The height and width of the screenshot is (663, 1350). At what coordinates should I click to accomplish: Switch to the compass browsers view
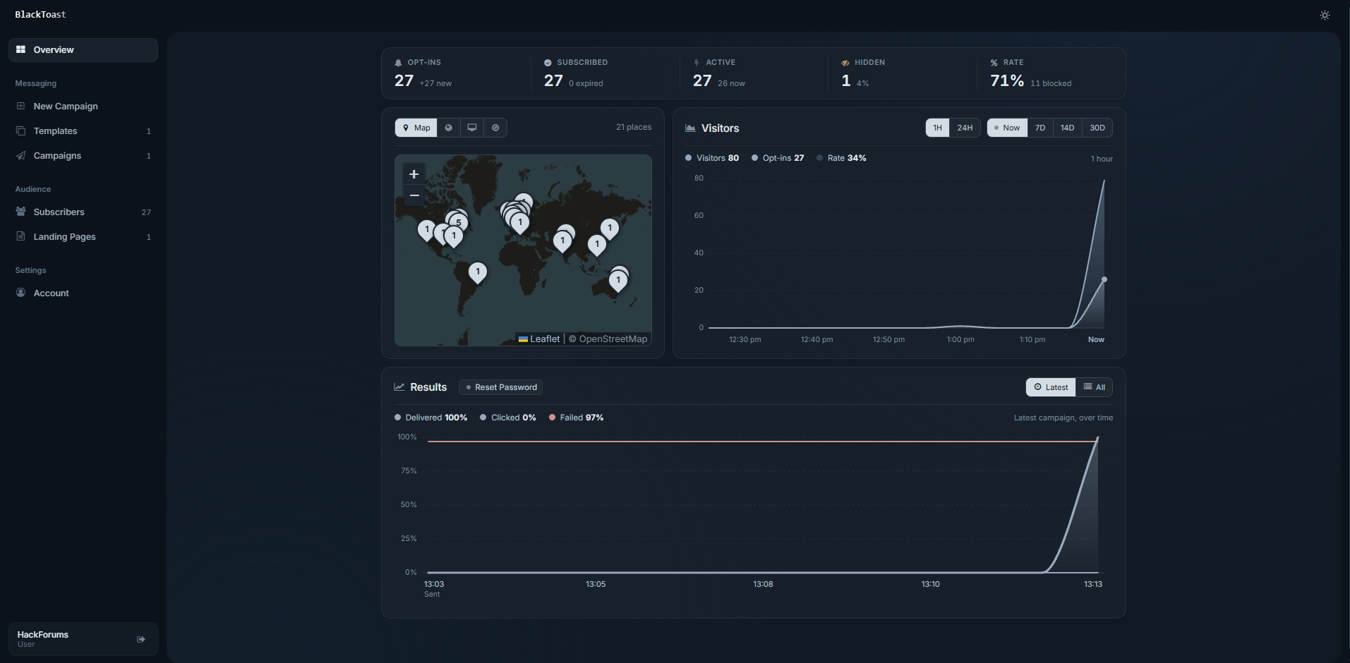click(x=495, y=128)
